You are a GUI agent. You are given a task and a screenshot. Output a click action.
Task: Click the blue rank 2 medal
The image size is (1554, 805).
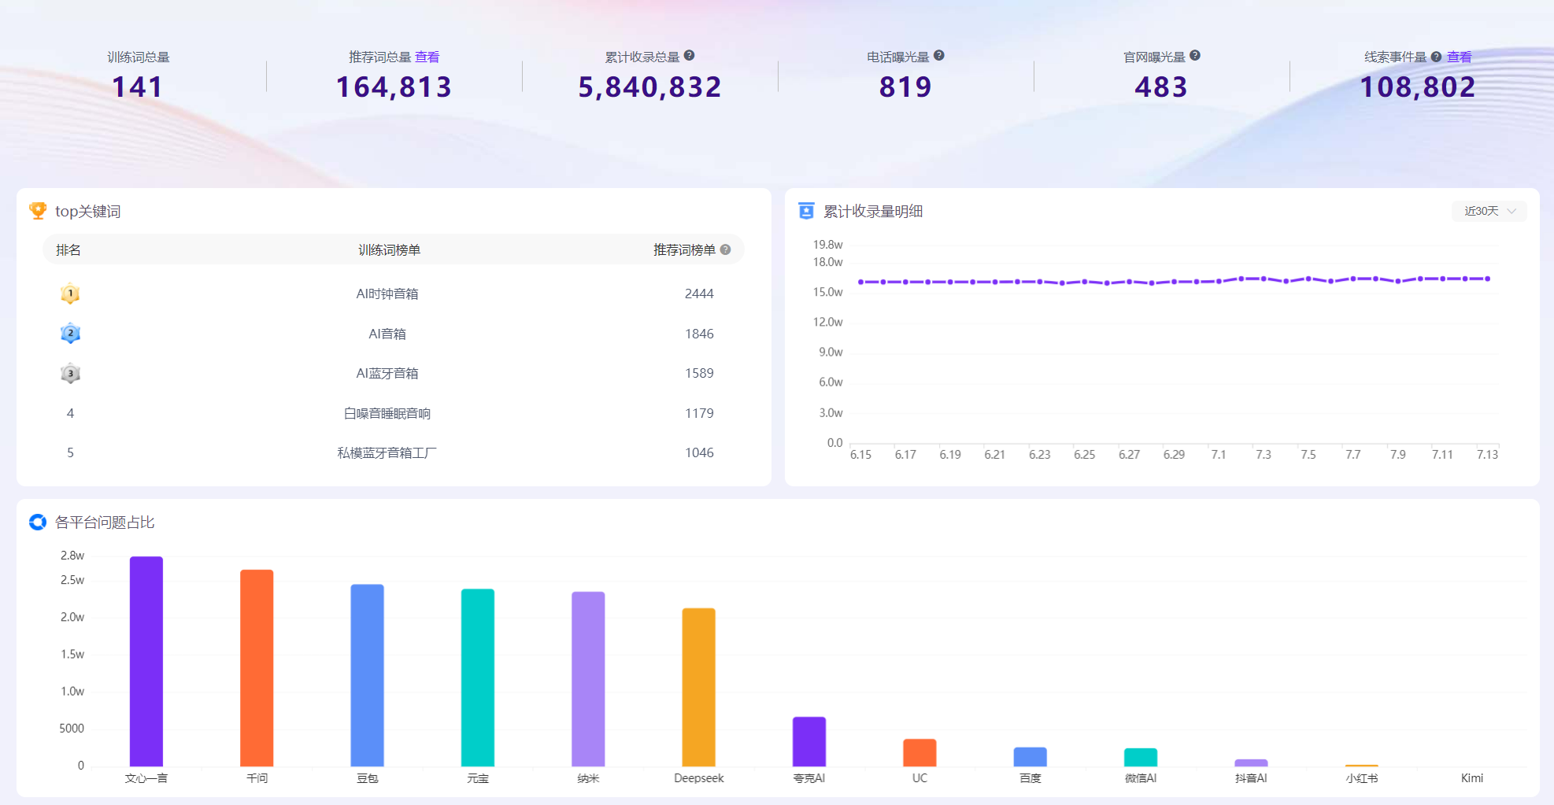click(70, 334)
